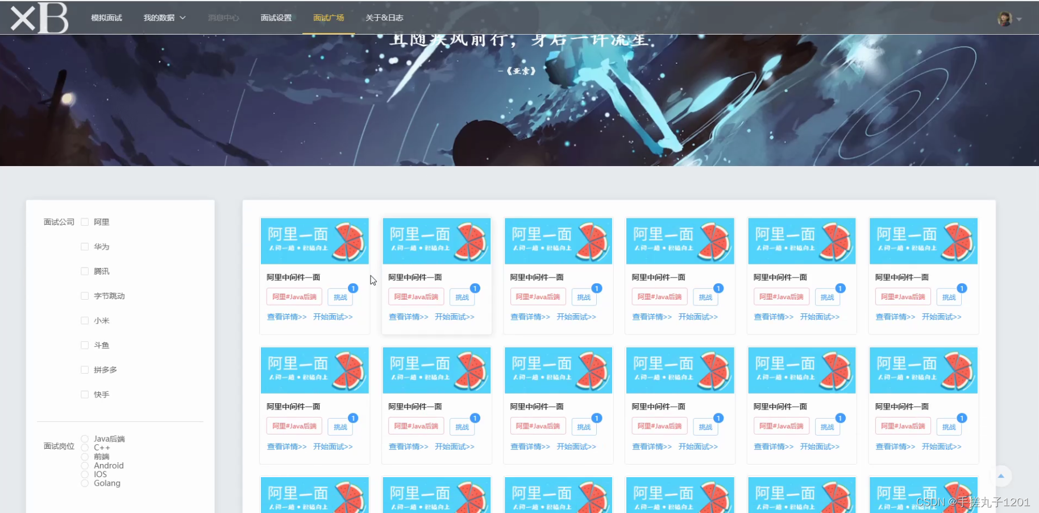The height and width of the screenshot is (513, 1039).
Task: Click the back-to-top arrow button
Action: click(1001, 476)
